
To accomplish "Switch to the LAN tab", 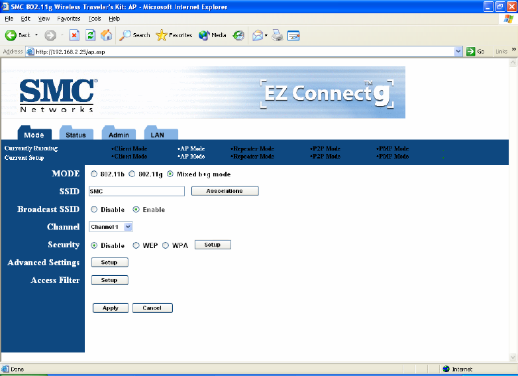I will coord(161,133).
